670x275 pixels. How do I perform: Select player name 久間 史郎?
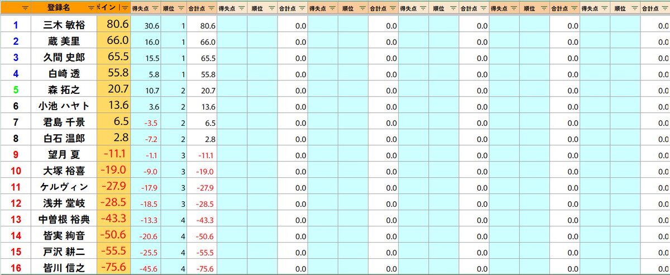coord(64,57)
